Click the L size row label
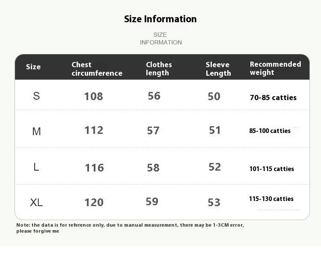321x272 pixels. pos(36,167)
